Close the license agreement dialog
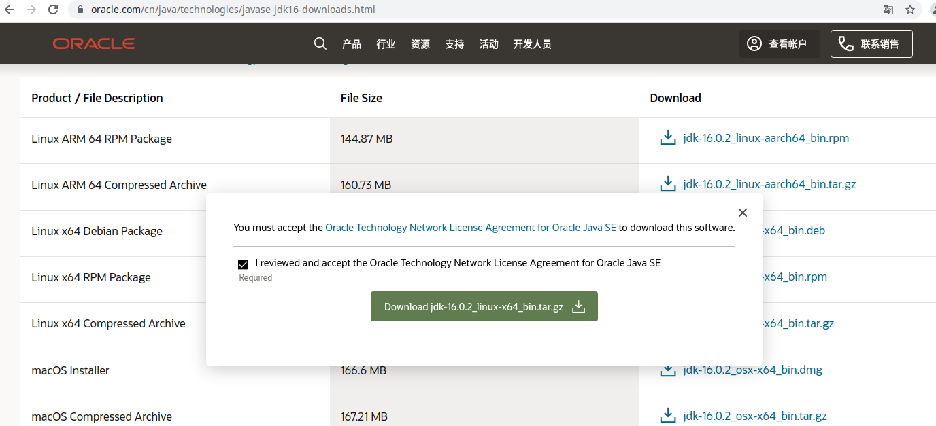This screenshot has width=936, height=426. point(743,213)
